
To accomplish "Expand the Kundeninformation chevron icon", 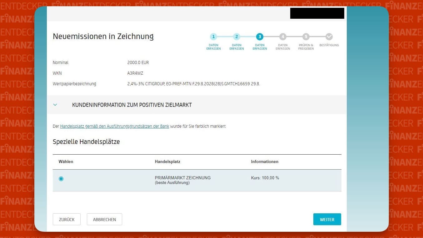I will [x=55, y=105].
